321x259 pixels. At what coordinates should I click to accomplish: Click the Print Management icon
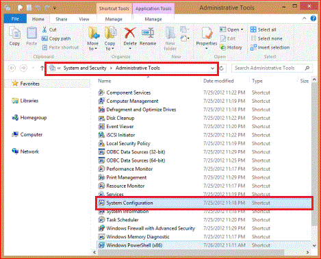pos(101,177)
